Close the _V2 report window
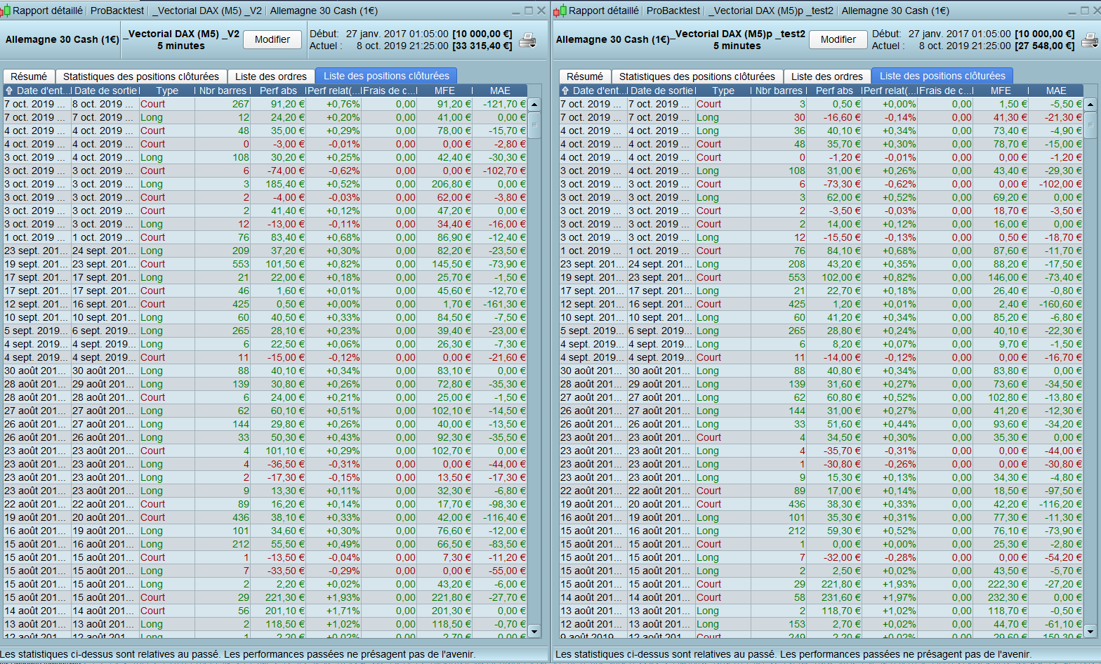 coord(541,11)
